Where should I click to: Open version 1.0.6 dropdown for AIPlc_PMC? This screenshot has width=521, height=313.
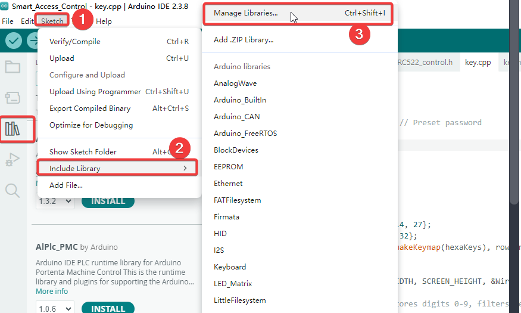tap(55, 308)
